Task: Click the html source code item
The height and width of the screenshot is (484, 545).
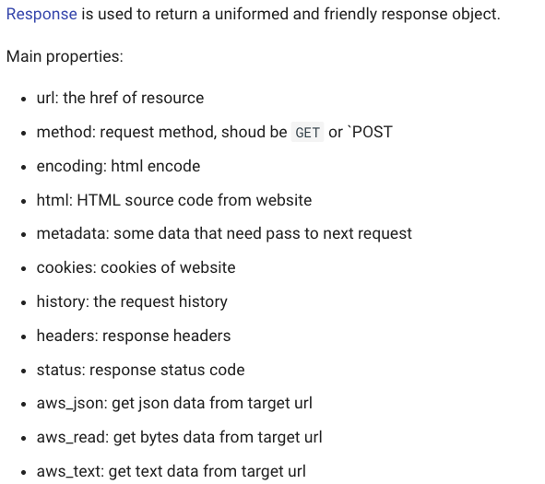Action: [x=173, y=200]
